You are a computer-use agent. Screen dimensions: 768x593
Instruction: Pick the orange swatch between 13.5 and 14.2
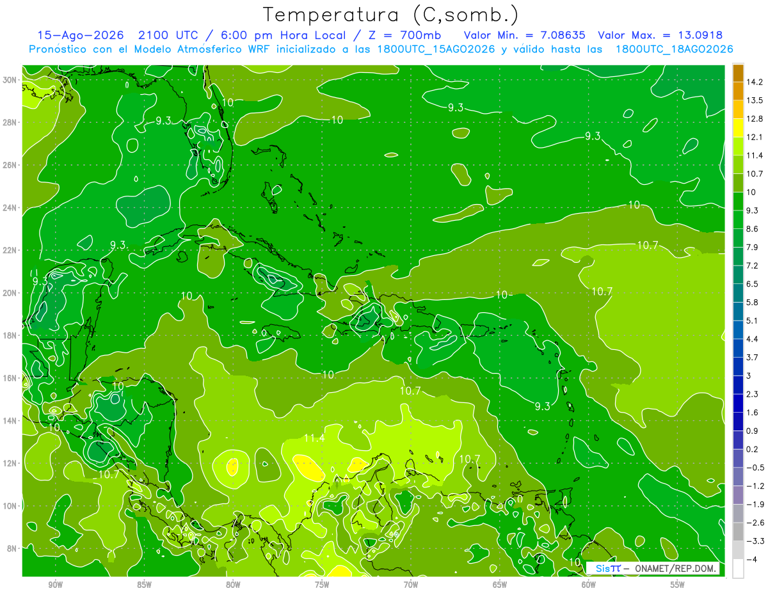pyautogui.click(x=738, y=91)
